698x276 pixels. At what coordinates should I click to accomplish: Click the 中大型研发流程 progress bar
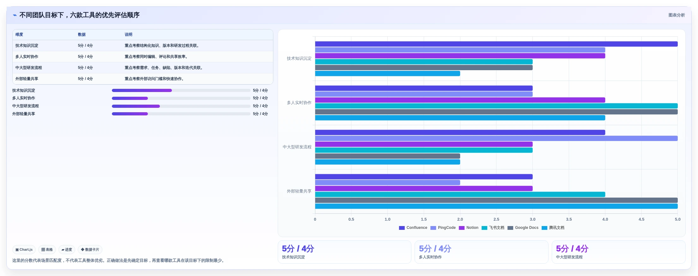coord(181,106)
